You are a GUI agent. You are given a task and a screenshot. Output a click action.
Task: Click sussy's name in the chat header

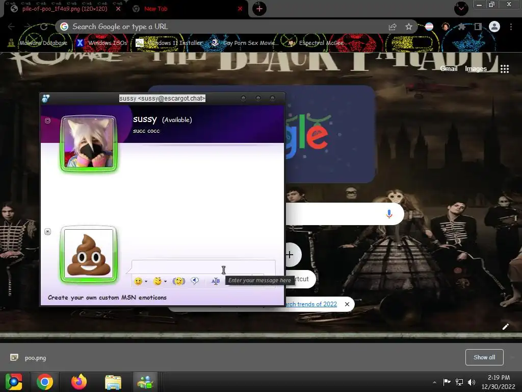145,119
